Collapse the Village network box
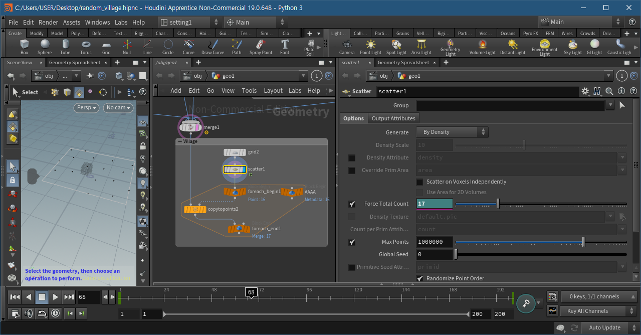 (180, 141)
